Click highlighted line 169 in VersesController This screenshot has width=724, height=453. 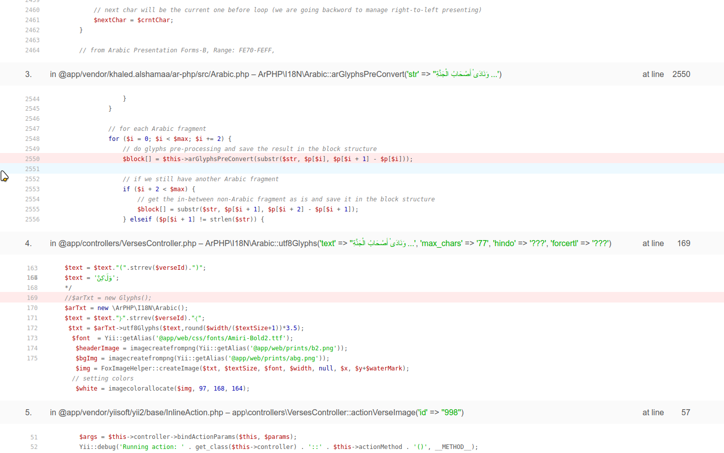click(362, 297)
